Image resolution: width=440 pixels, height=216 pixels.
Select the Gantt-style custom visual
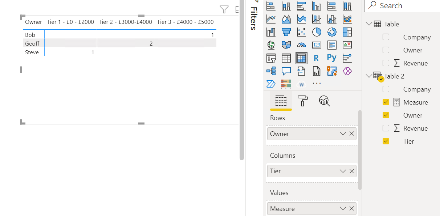[286, 84]
